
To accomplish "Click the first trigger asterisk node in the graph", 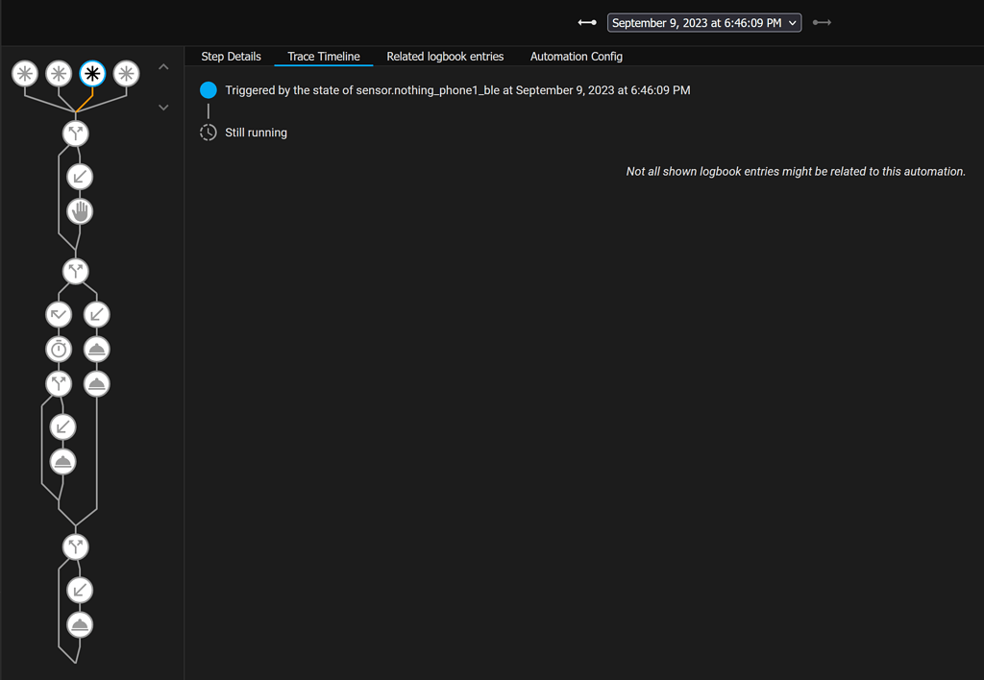I will click(25, 73).
